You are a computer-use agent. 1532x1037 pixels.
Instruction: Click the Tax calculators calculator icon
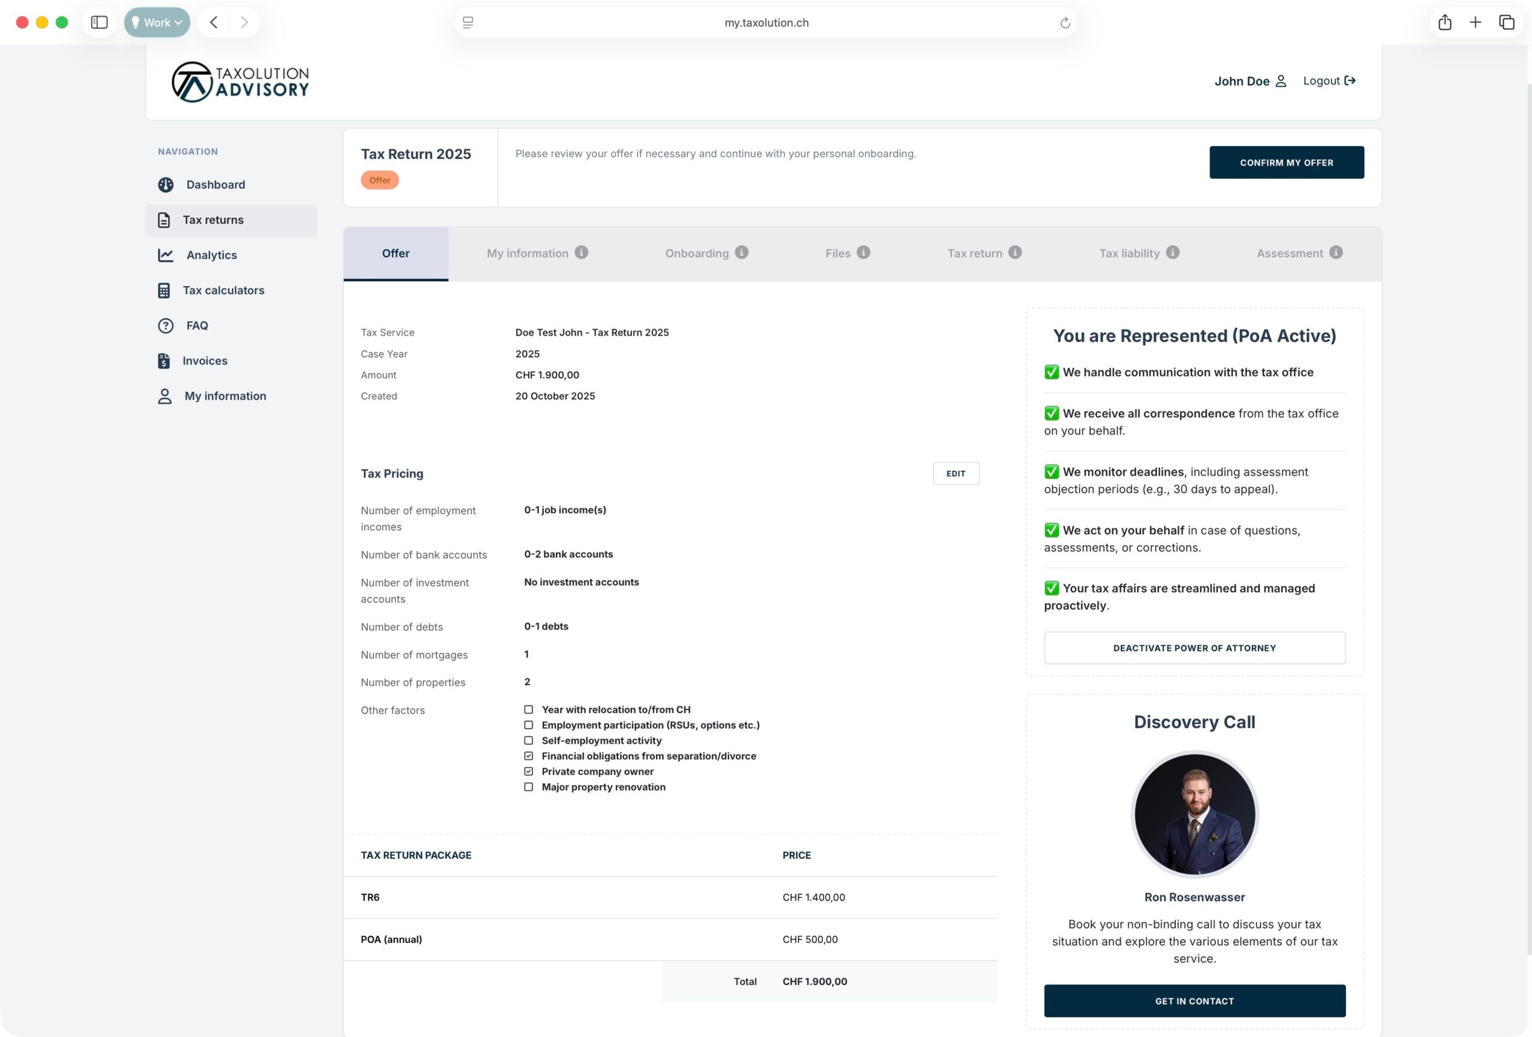pyautogui.click(x=164, y=290)
